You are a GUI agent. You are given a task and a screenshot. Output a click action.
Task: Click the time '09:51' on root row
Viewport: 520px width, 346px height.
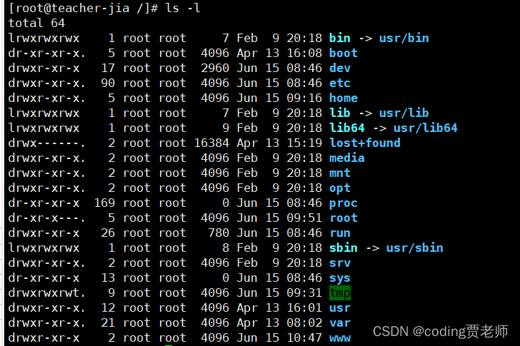pyautogui.click(x=304, y=218)
